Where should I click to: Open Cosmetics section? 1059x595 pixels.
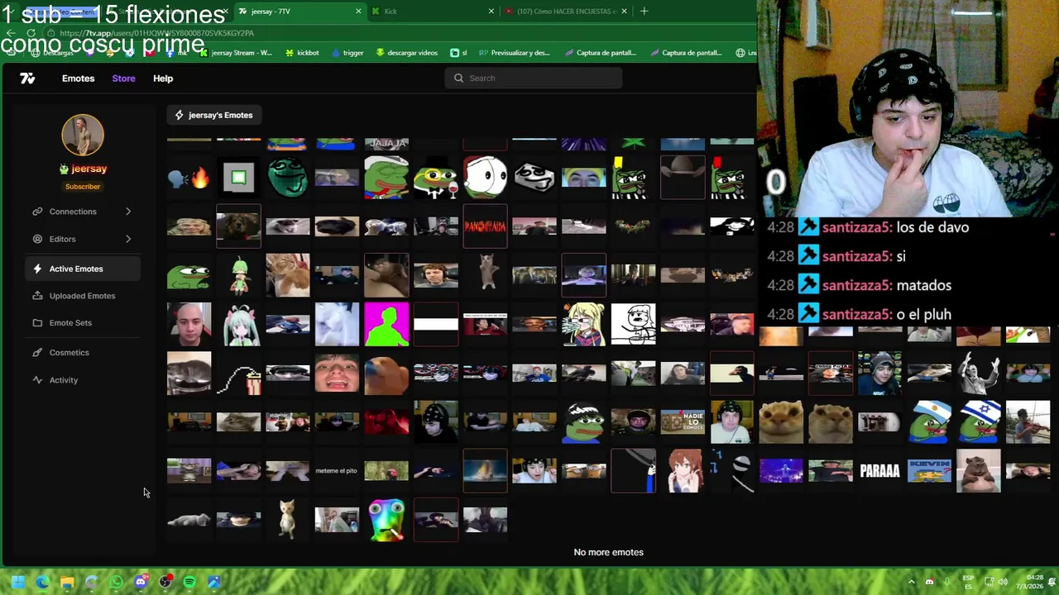[82, 353]
